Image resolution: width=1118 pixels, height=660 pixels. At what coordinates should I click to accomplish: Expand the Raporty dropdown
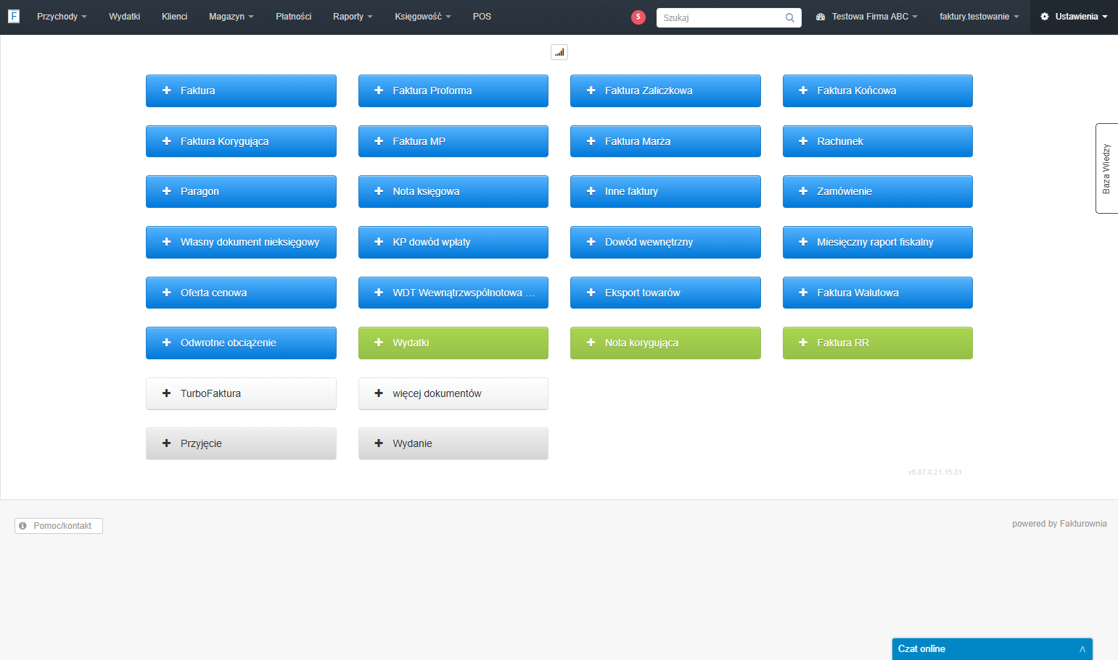click(353, 17)
